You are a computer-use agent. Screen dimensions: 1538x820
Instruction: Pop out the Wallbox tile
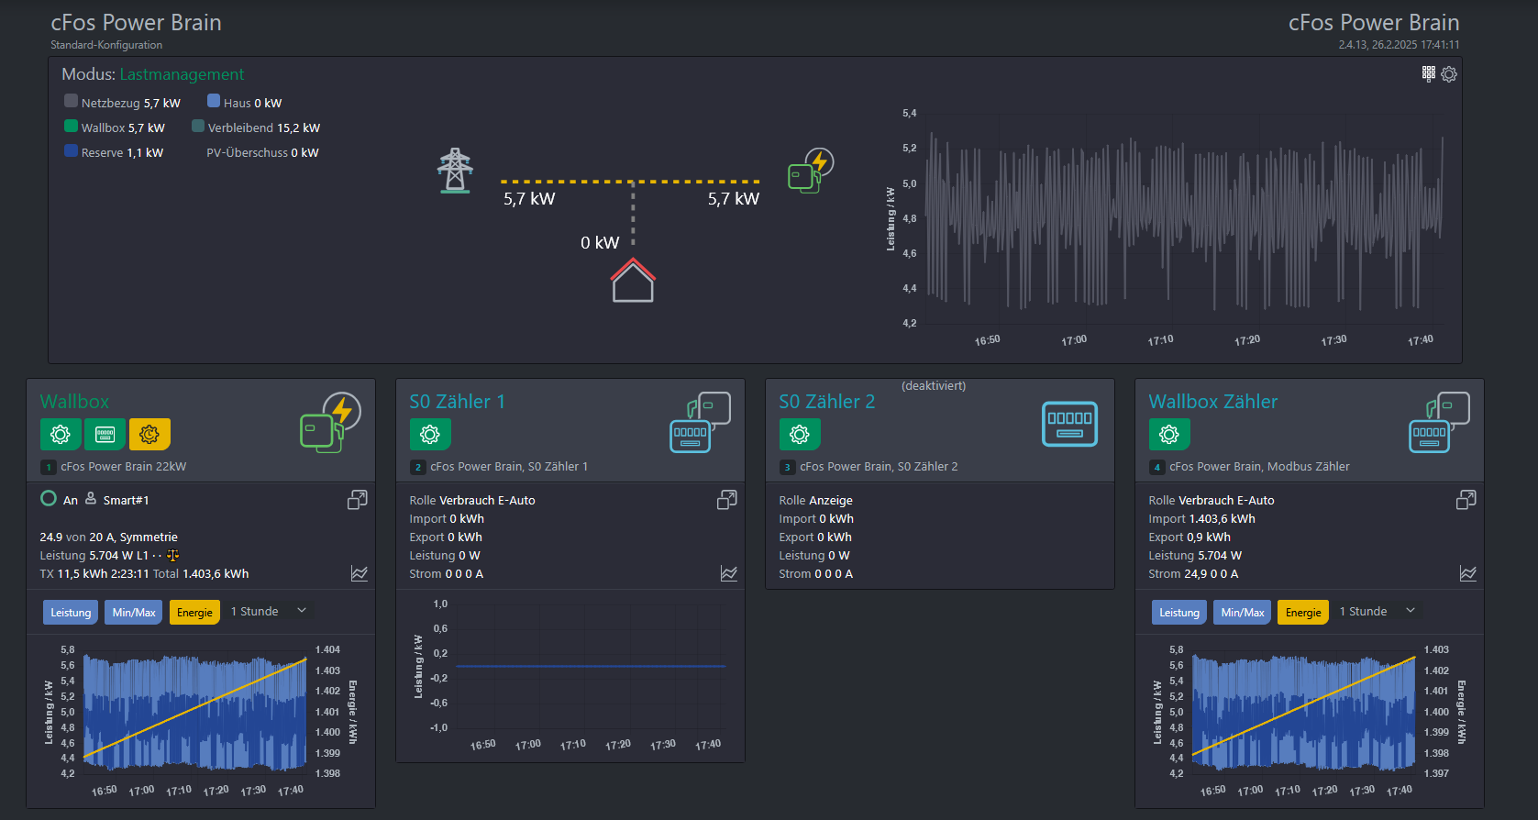(358, 499)
